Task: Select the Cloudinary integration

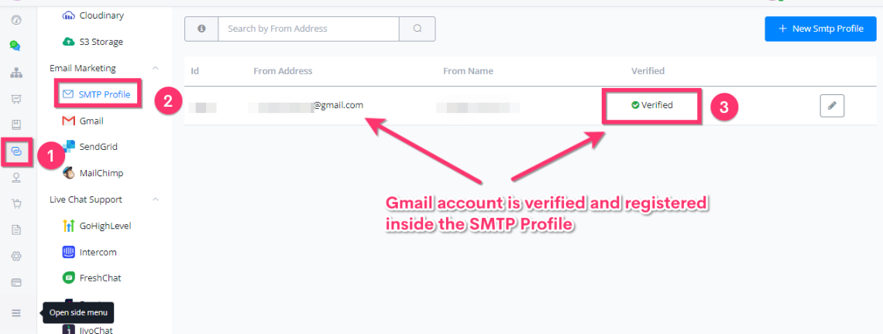Action: tap(93, 15)
